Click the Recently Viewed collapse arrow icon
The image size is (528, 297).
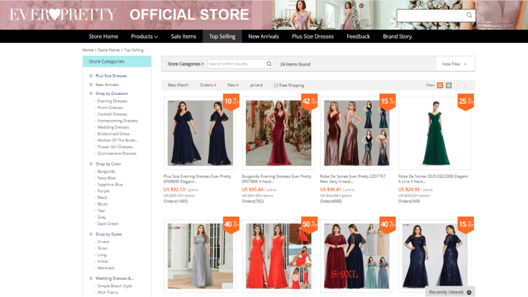point(469,292)
